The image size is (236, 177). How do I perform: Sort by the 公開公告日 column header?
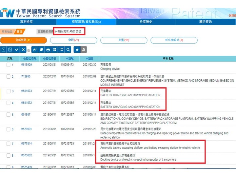tap(50, 59)
